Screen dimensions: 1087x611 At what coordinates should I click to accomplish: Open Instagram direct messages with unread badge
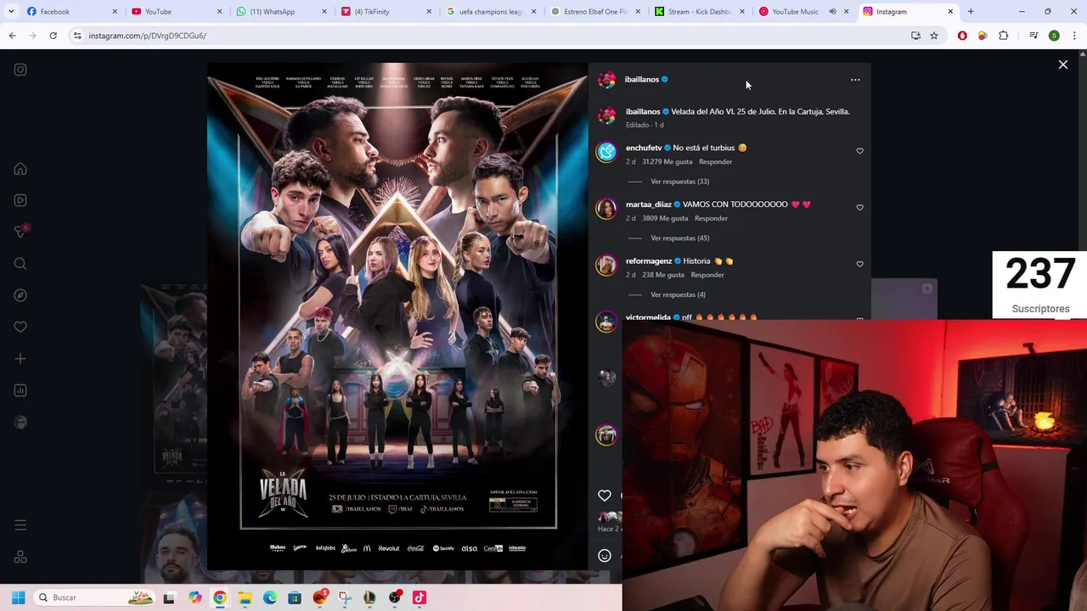pyautogui.click(x=21, y=232)
